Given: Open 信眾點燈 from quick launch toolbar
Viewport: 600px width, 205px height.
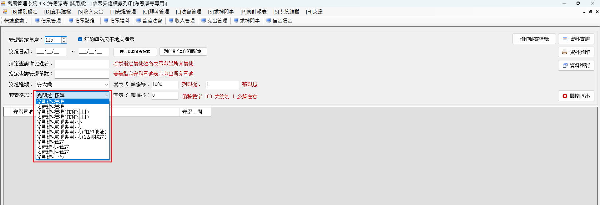Looking at the screenshot, I should pos(82,21).
